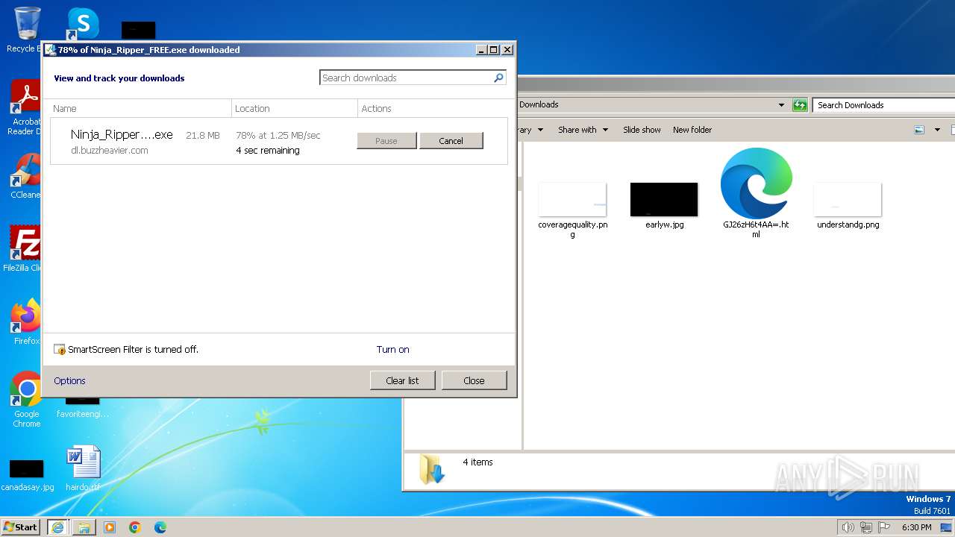Click Downloads in Explorer address bar
Screen dimensions: 955x537
pos(539,104)
